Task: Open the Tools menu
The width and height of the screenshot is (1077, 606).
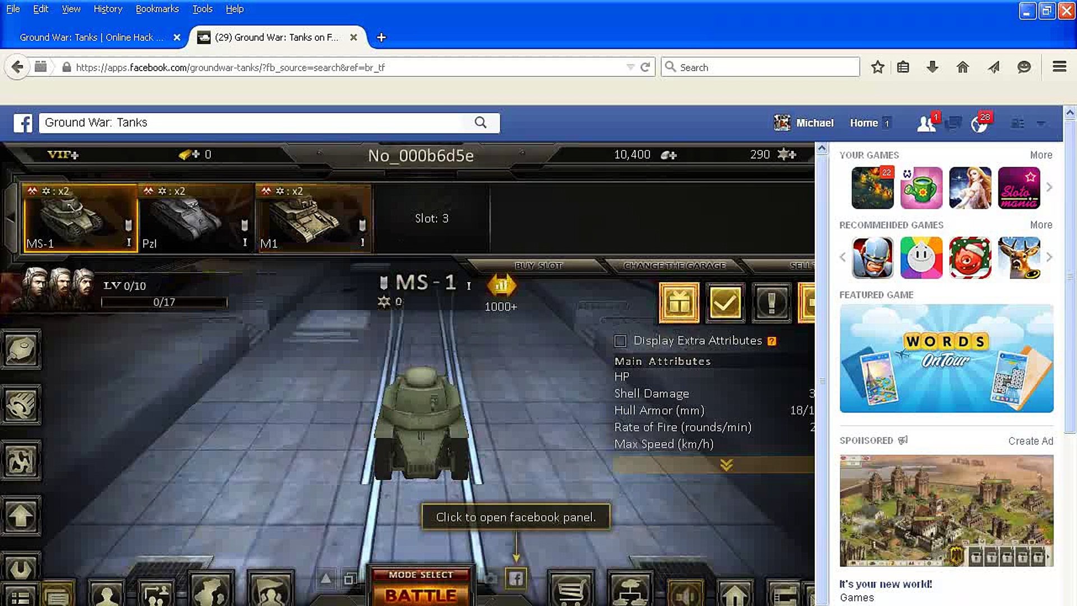Action: click(202, 9)
